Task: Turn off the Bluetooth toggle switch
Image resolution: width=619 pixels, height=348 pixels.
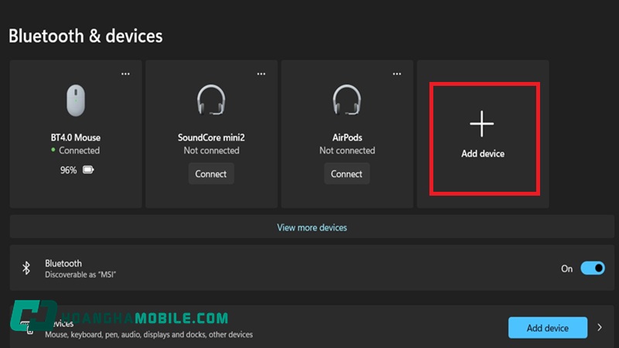Action: click(592, 268)
